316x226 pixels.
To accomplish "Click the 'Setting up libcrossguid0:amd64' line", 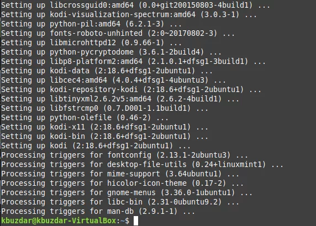I will pos(135,5).
